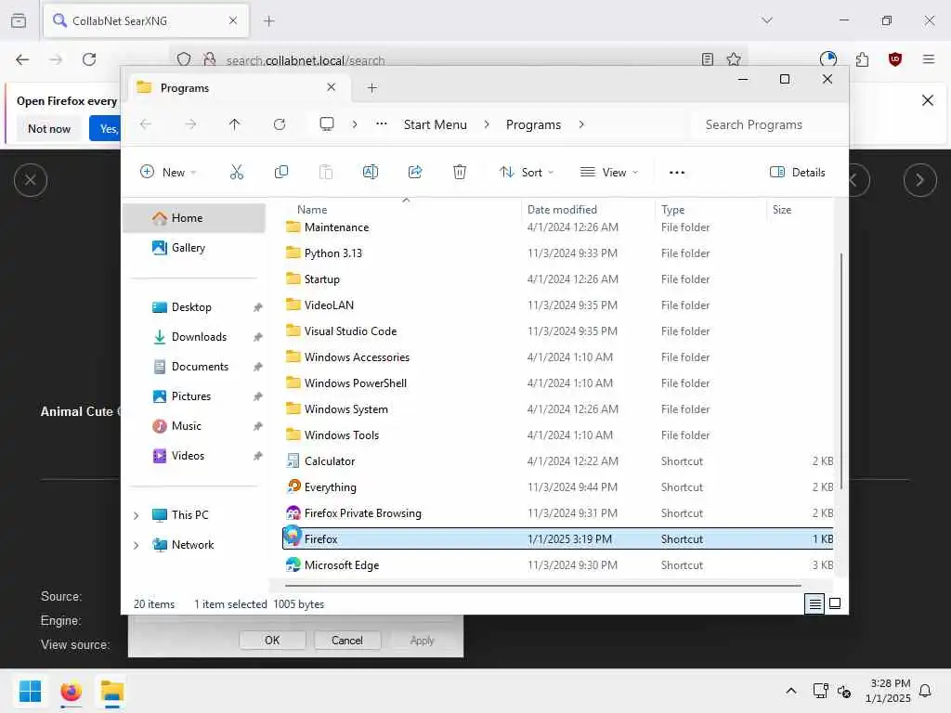
Task: Click the Cut scissors icon in Explorer toolbar
Action: click(x=237, y=172)
